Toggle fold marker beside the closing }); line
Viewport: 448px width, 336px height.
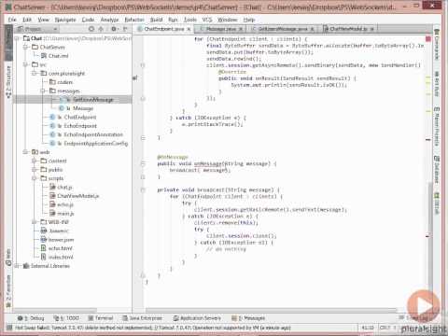[x=143, y=99]
